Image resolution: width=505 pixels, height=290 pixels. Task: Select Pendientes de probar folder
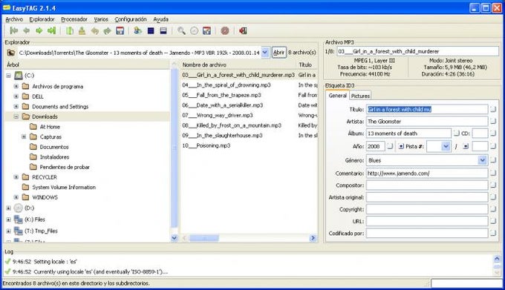[x=65, y=167]
